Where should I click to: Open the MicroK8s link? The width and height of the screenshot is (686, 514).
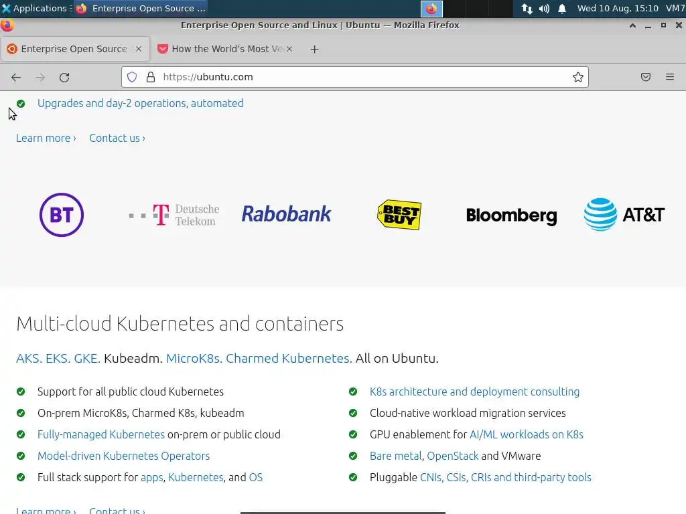(194, 359)
